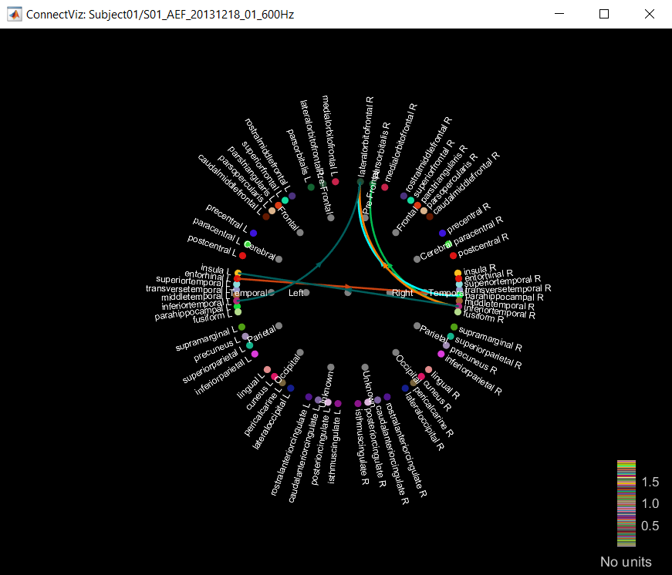
Task: Select the postcentral L red node
Action: pyautogui.click(x=242, y=255)
